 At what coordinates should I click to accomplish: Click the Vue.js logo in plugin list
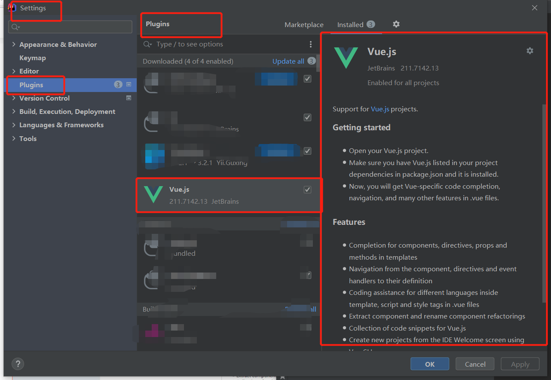[153, 194]
